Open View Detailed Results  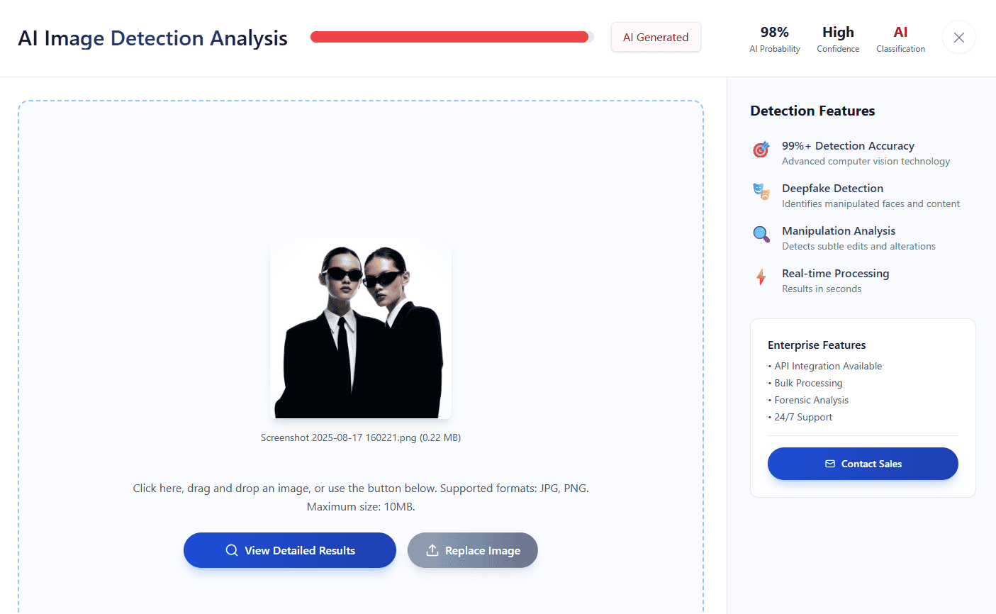pos(290,550)
